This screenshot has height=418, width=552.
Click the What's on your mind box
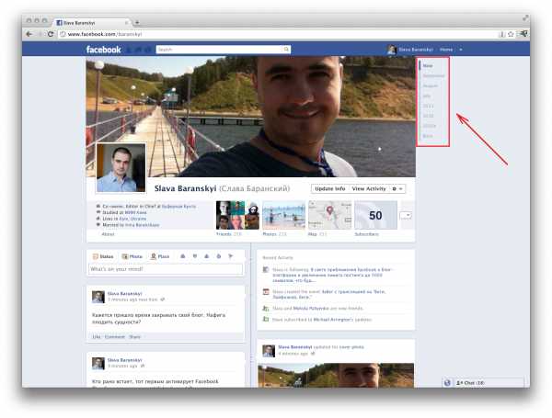(x=166, y=269)
